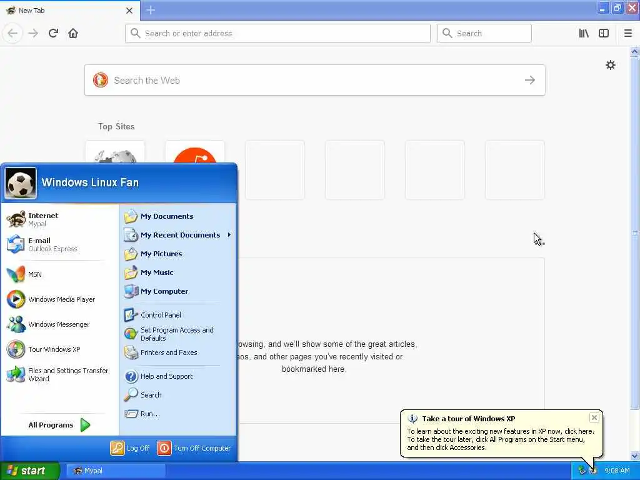Click the 9:08 AM taskbar clock

pos(617,471)
